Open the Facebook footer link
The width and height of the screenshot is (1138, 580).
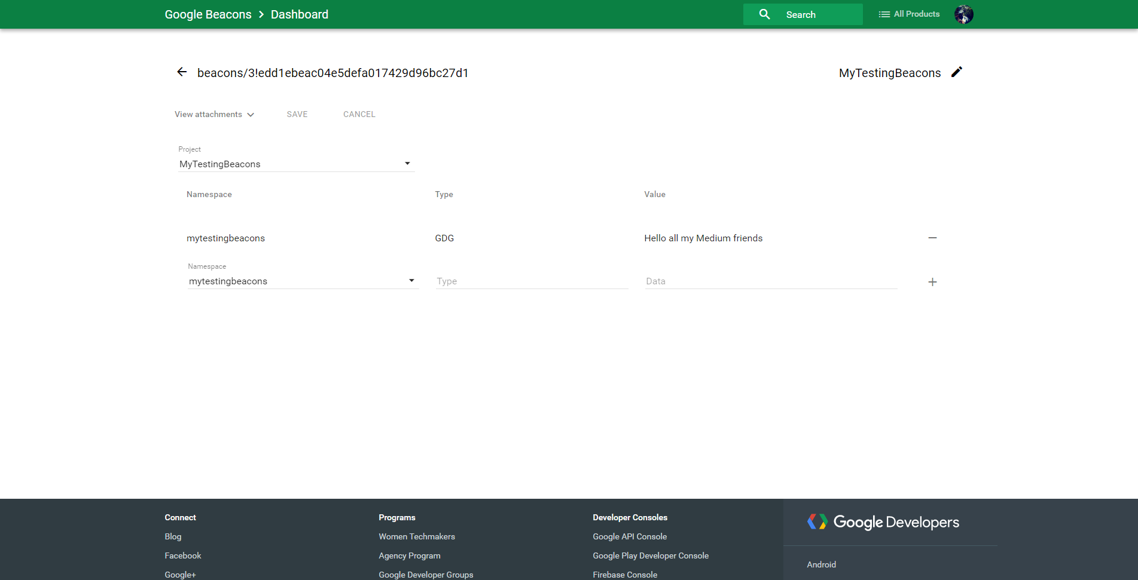click(183, 556)
